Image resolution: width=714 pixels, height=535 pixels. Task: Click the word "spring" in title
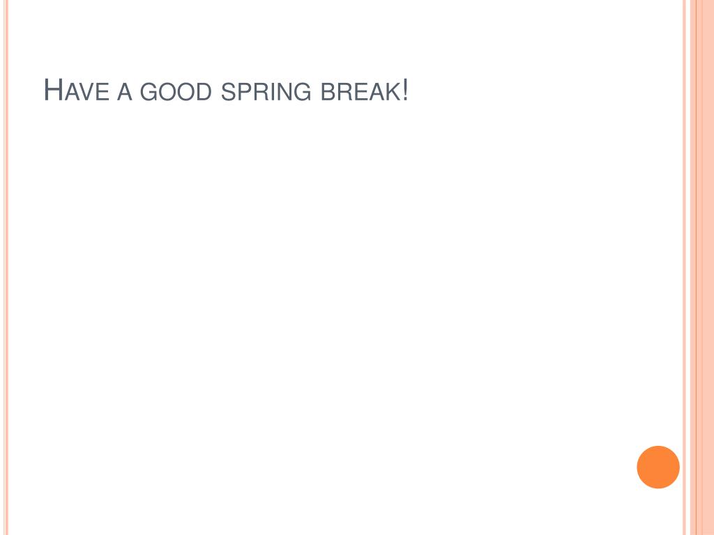pyautogui.click(x=266, y=91)
